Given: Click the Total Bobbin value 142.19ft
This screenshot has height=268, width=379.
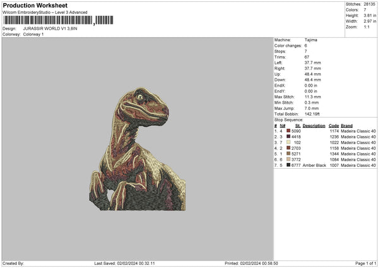Looking at the screenshot, I should [x=312, y=114].
